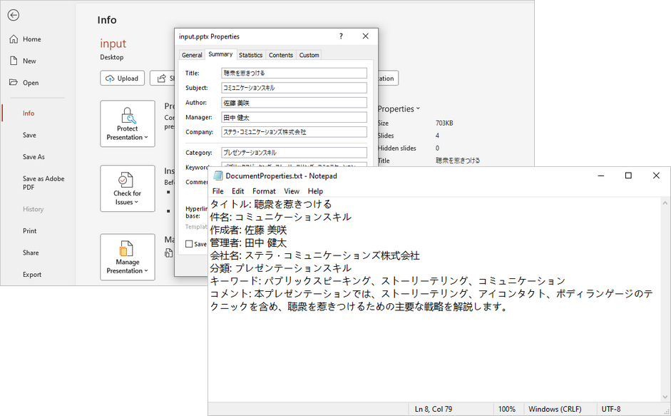Open Notepad View menu

[292, 191]
